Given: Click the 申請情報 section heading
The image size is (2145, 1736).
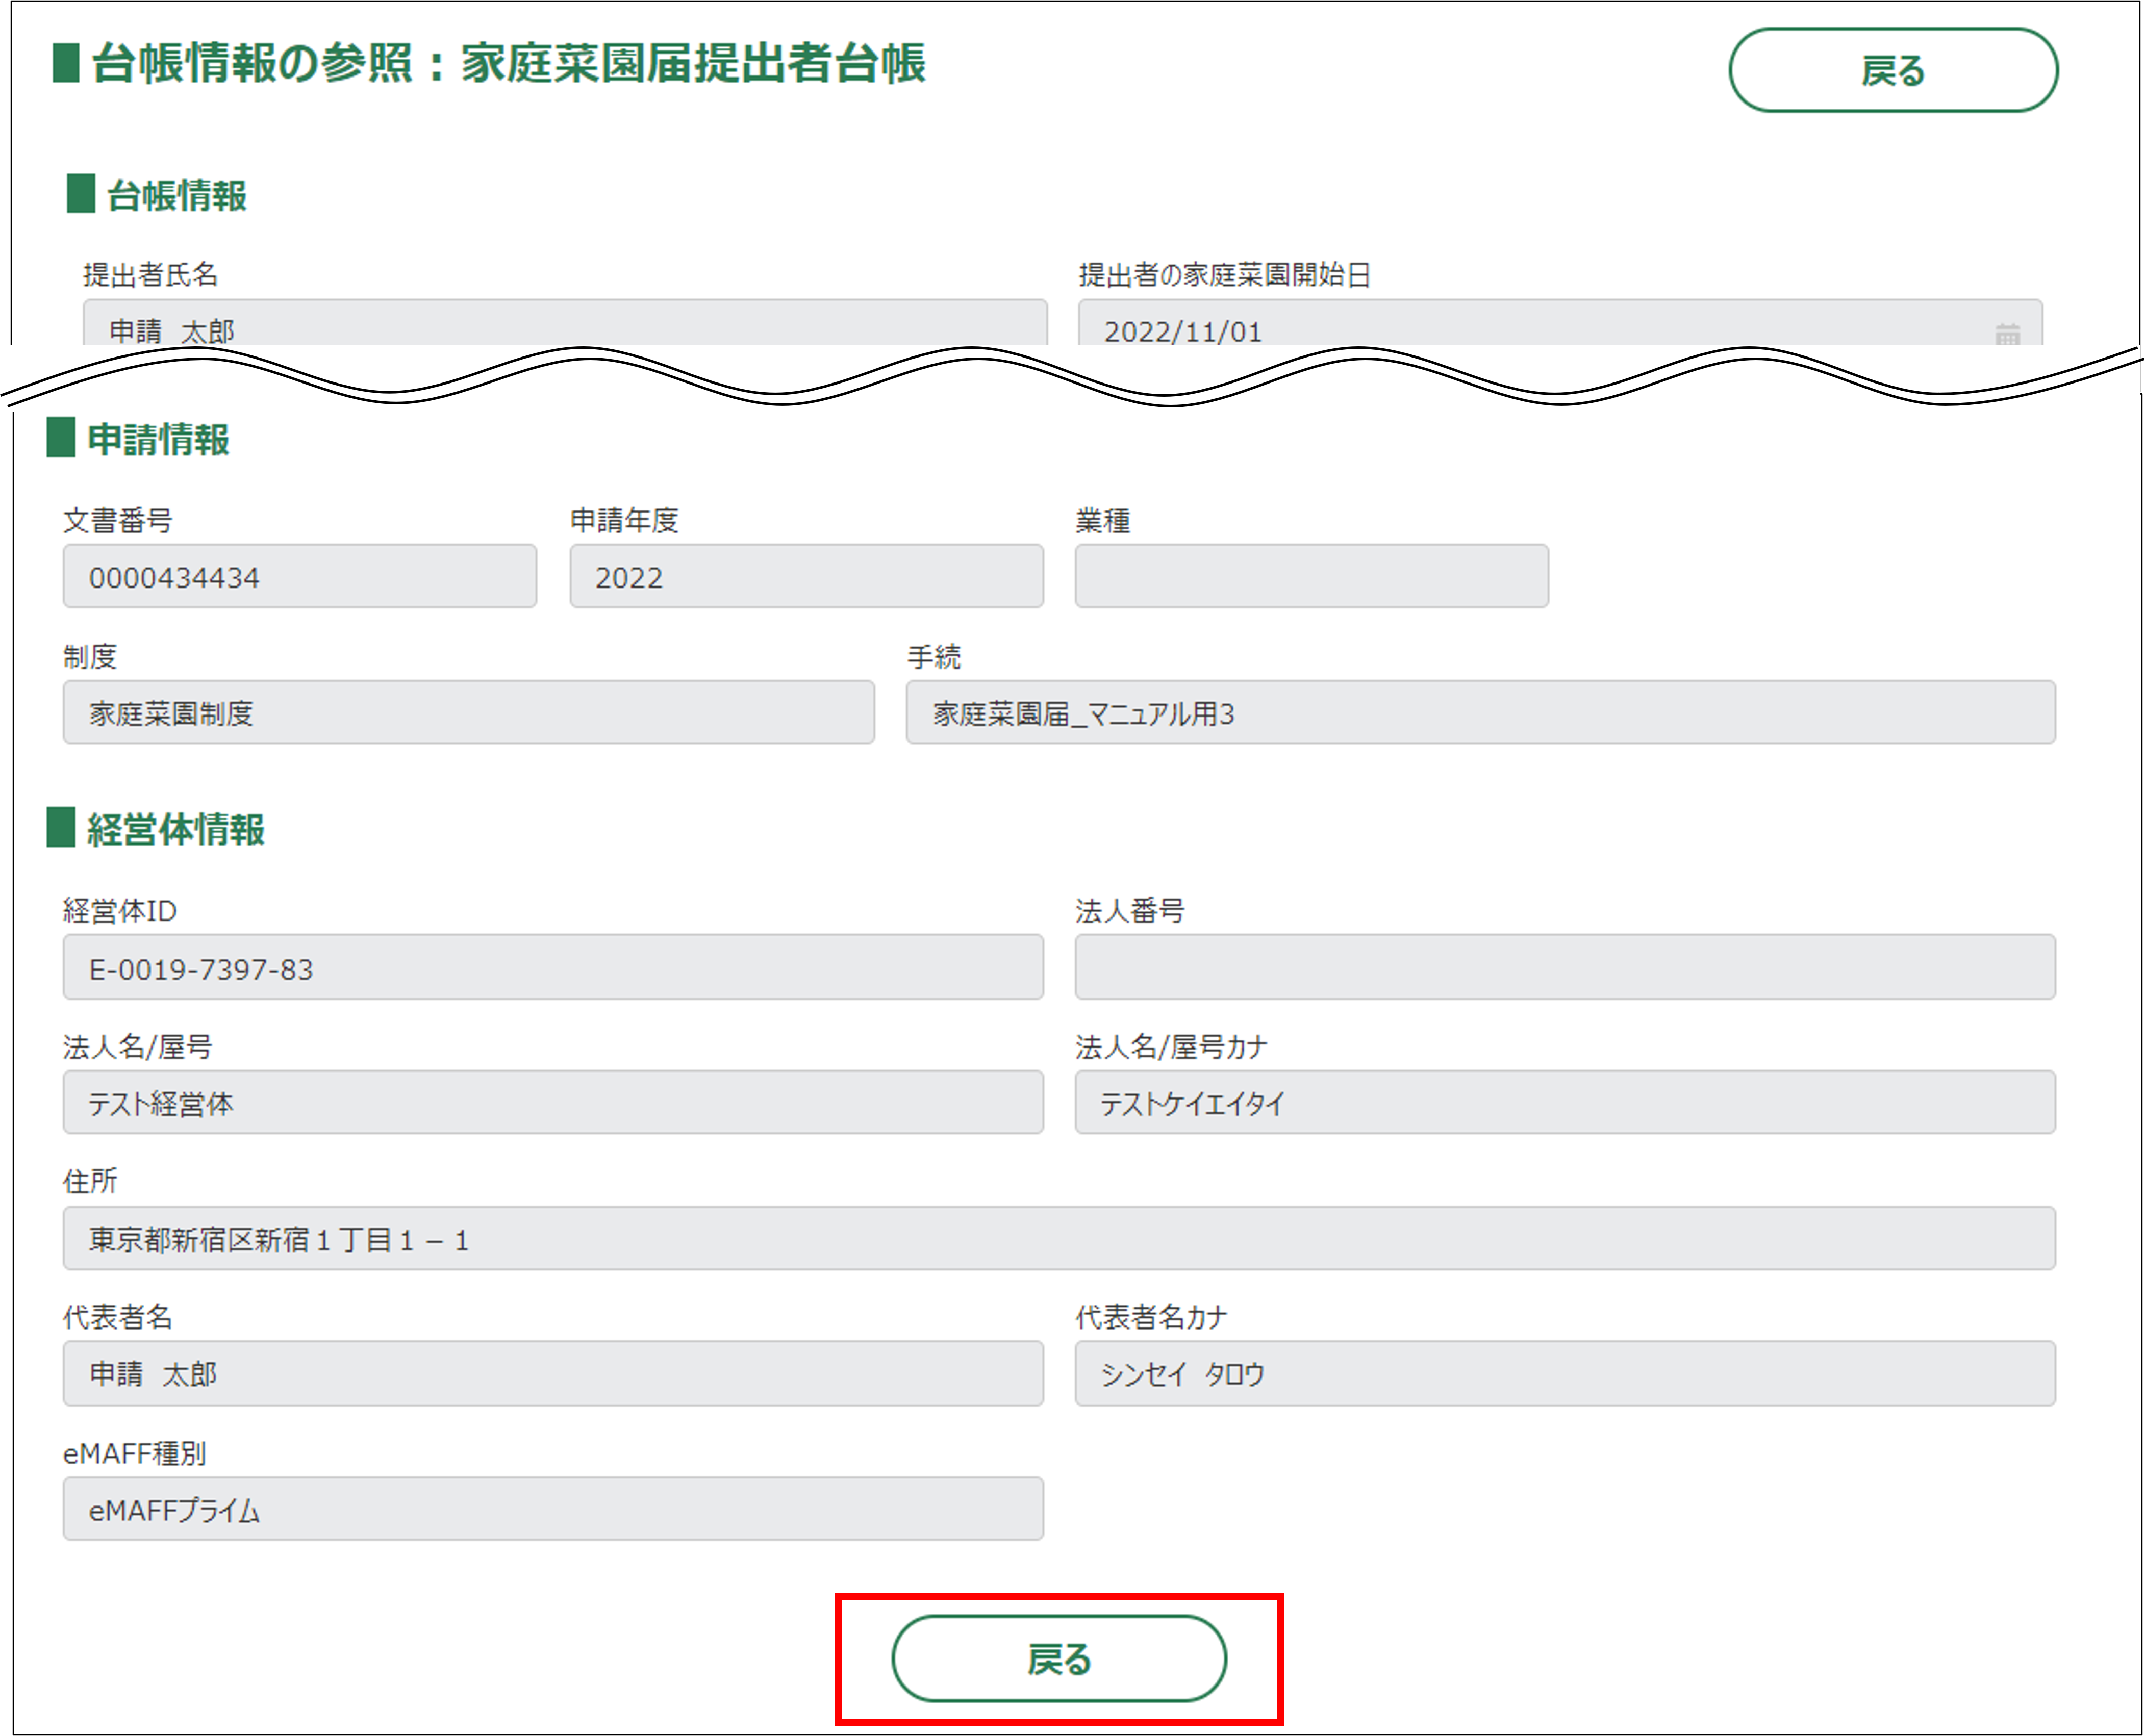Looking at the screenshot, I should pos(158,440).
